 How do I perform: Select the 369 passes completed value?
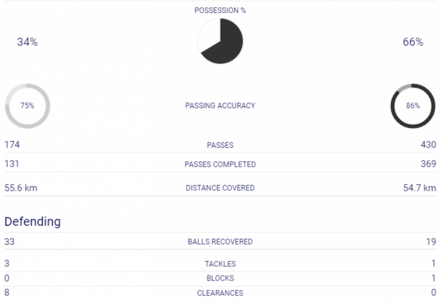click(x=428, y=164)
